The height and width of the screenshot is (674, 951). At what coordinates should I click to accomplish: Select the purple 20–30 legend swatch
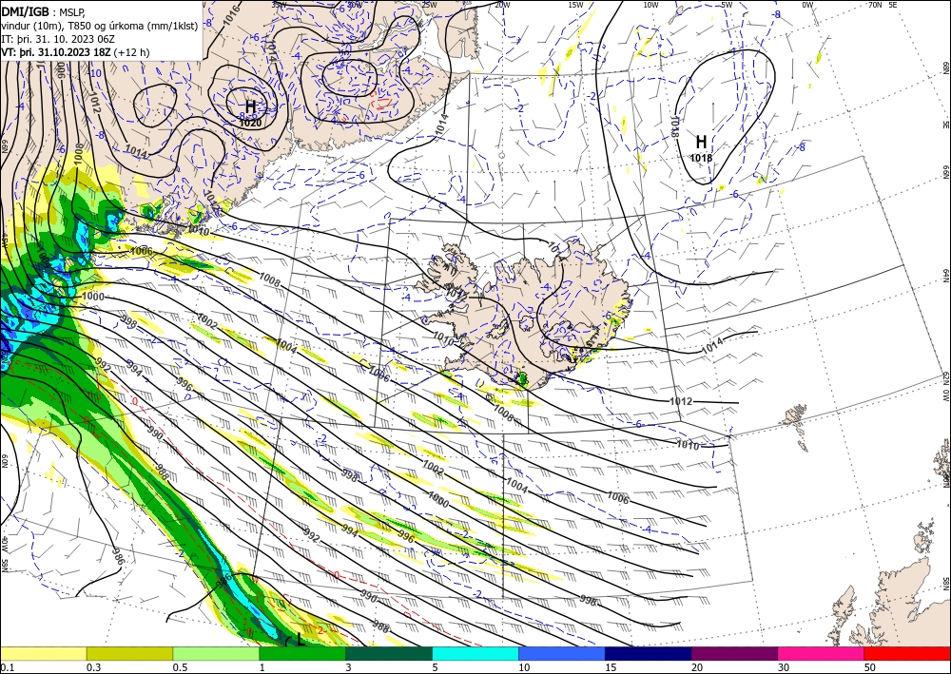click(734, 653)
